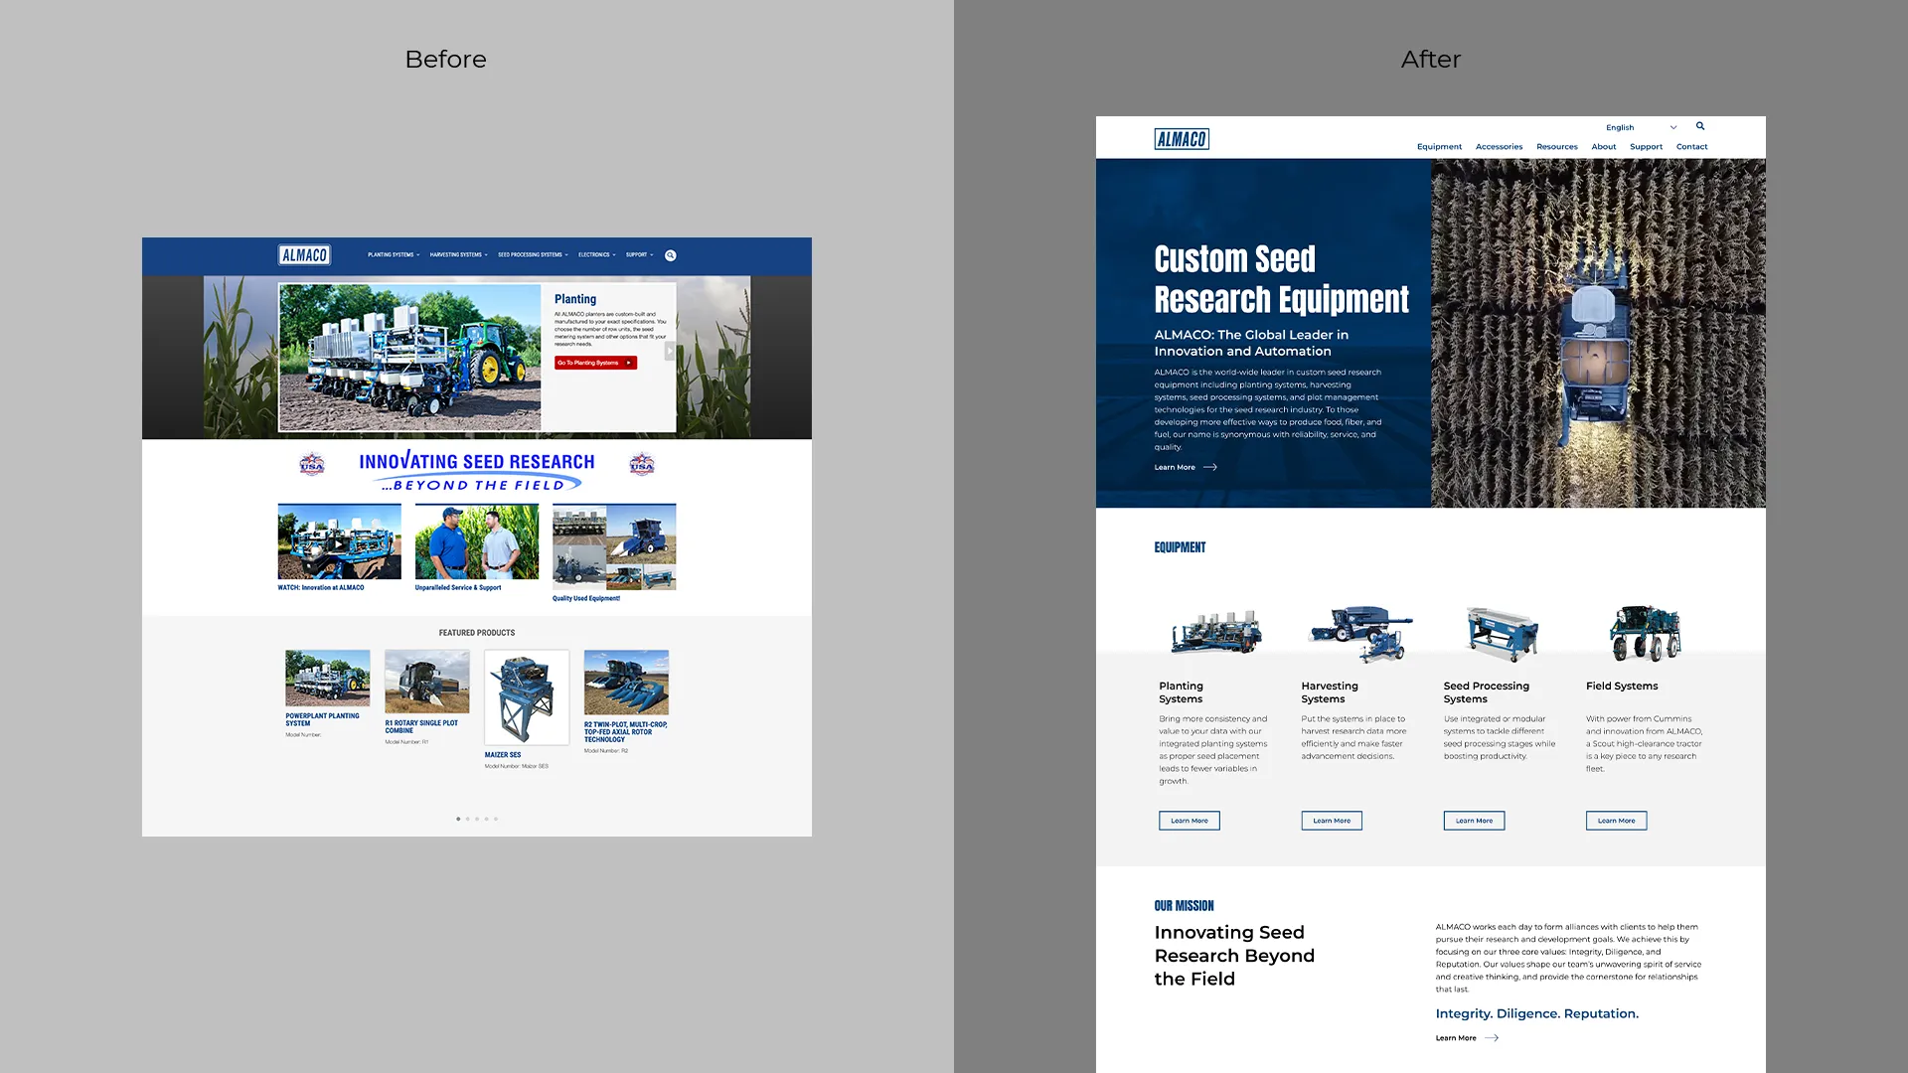Click the Planting Systems machine image in After
1908x1073 pixels.
click(1216, 633)
